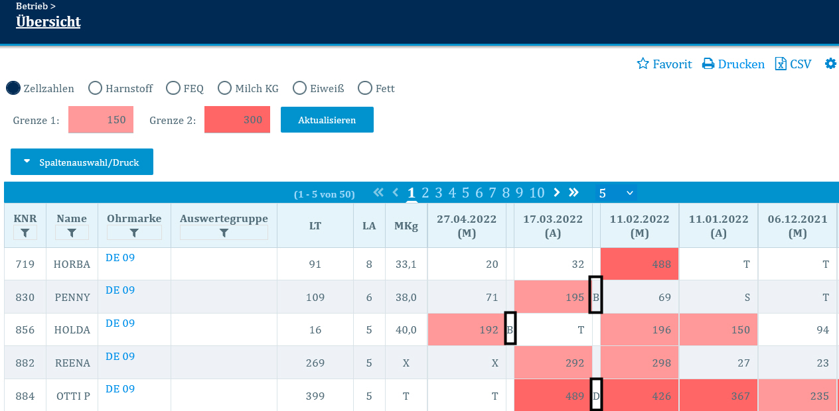
Task: Expand the Spaltenauswahl/Druck panel
Action: [x=82, y=162]
